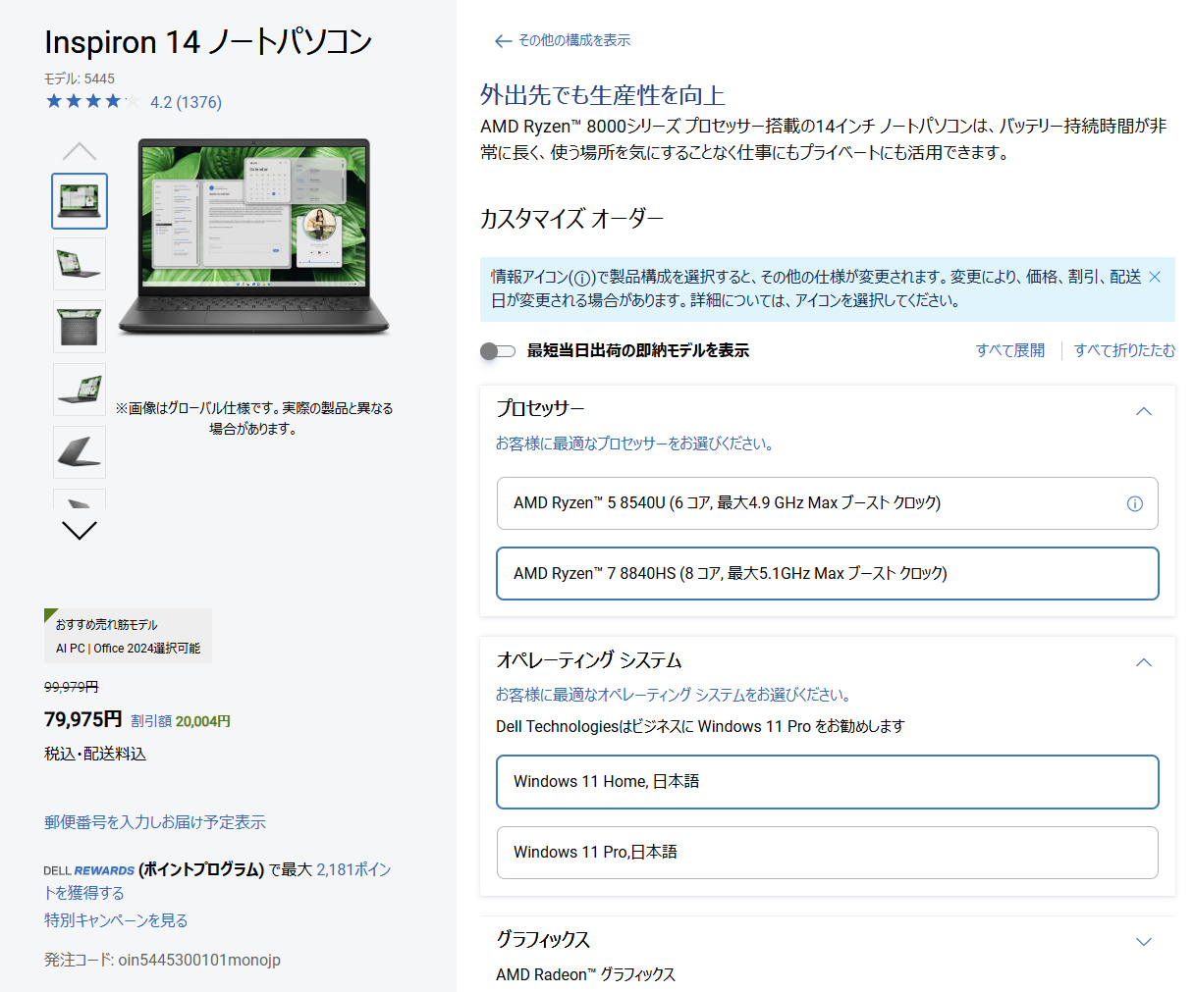1194x992 pixels.
Task: Click the 79,975円 price
Action: tap(83, 719)
